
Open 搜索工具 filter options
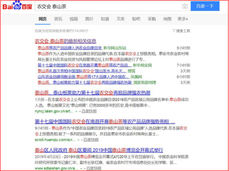(181, 31)
